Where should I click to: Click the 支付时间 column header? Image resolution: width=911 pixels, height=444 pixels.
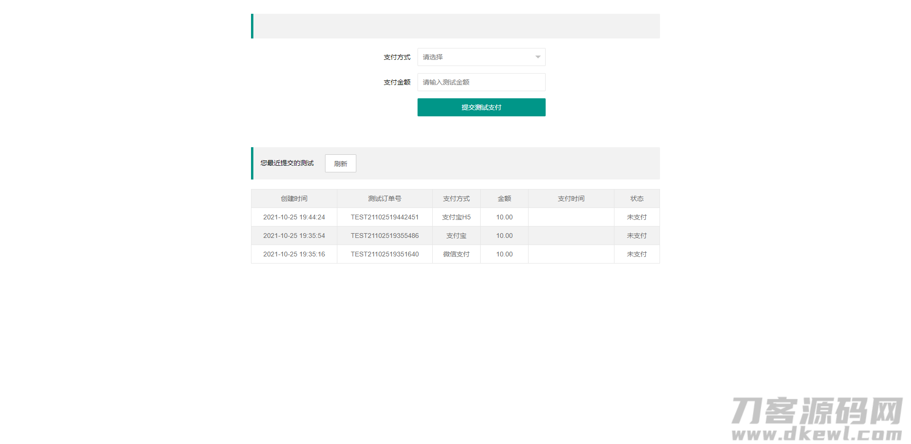coord(571,198)
